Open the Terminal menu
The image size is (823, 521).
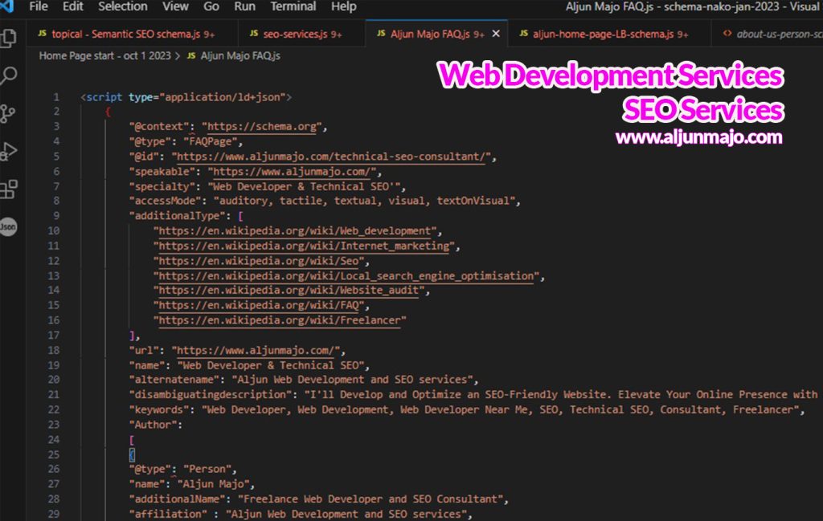tap(293, 6)
